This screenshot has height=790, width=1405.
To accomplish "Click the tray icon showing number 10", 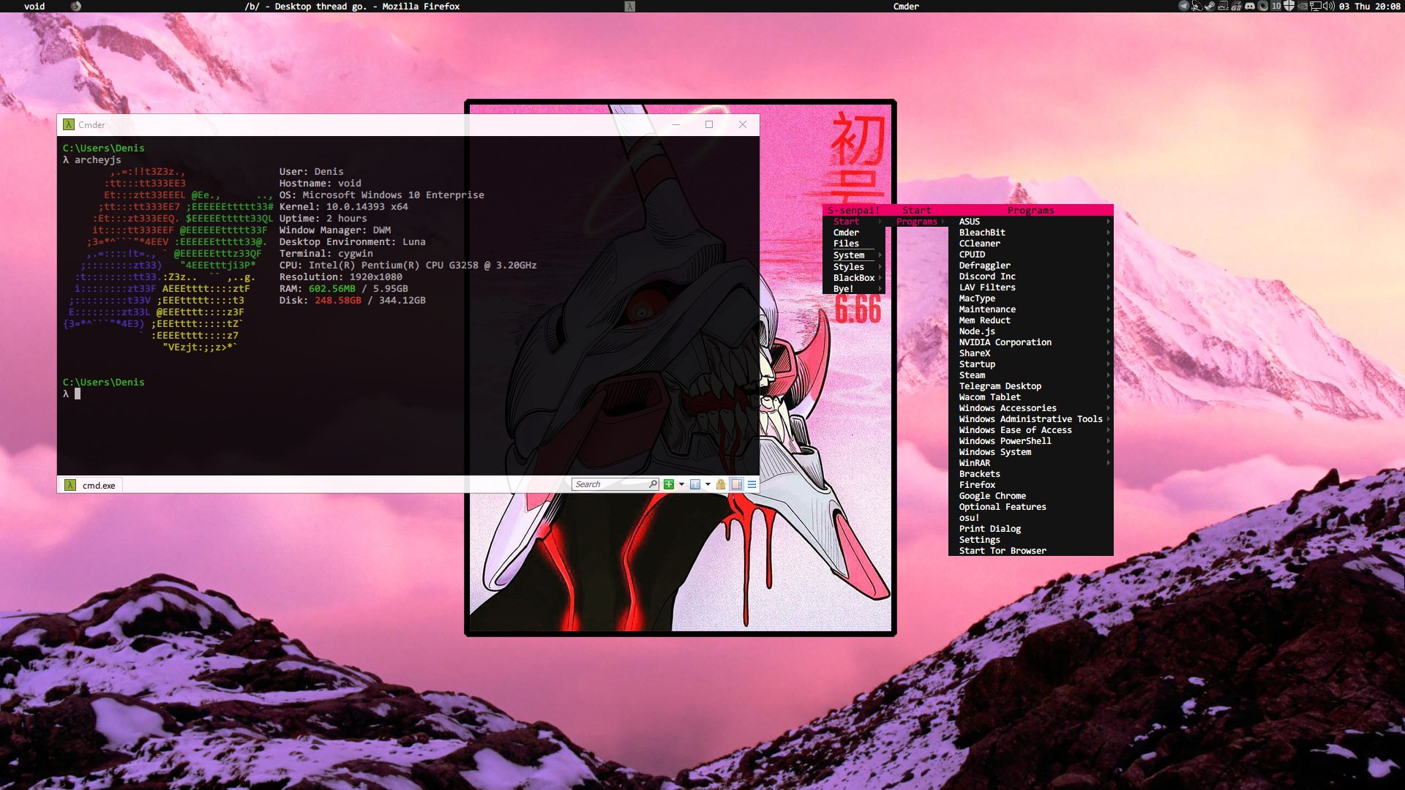I will (x=1276, y=6).
